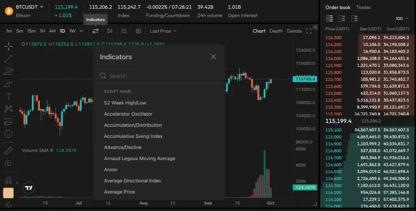
Task: Select the 1m timeframe
Action: [x=9, y=31]
